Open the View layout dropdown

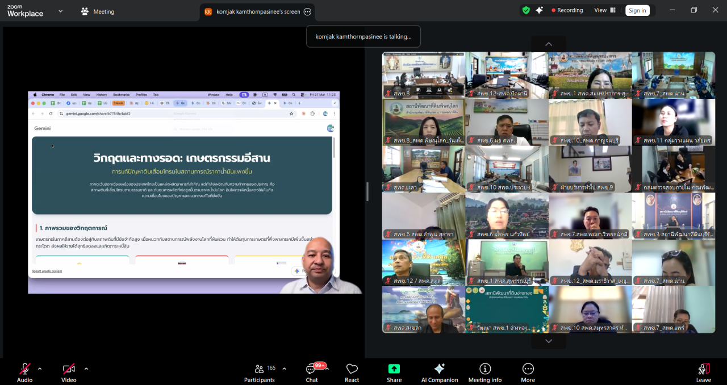click(x=604, y=10)
